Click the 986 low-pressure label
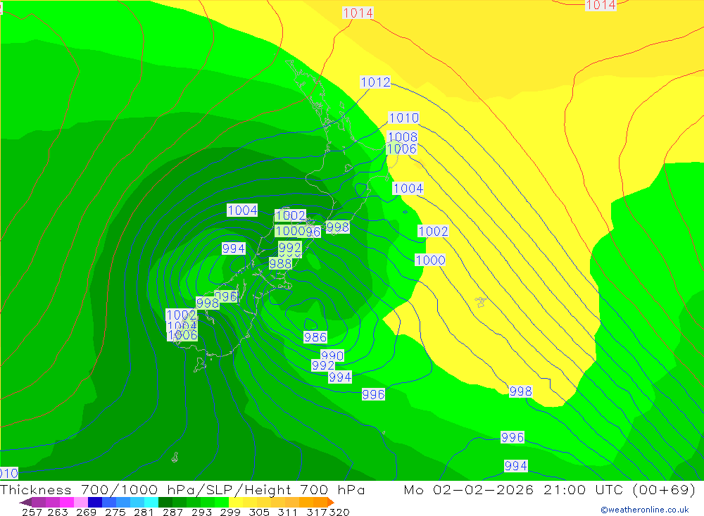 point(315,337)
